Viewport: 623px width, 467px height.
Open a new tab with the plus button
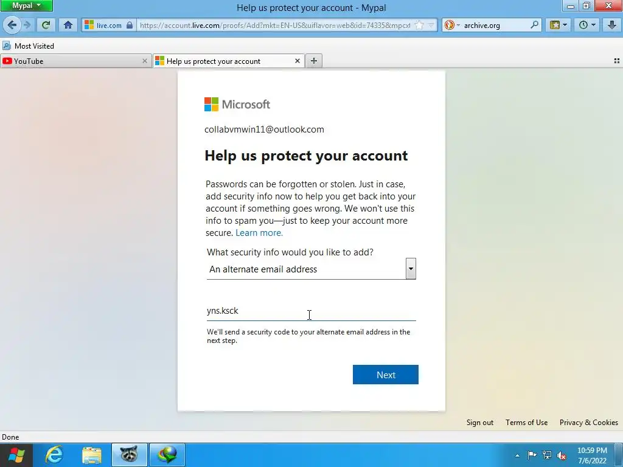point(314,61)
